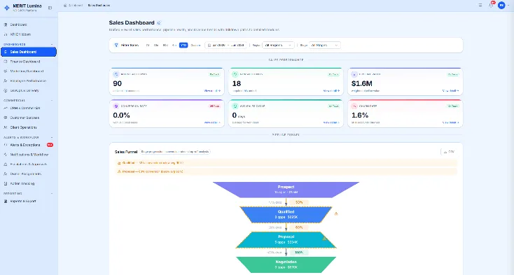The image size is (514, 275).
Task: Click the Action Tracking sidebar icon
Action: pyautogui.click(x=5, y=183)
